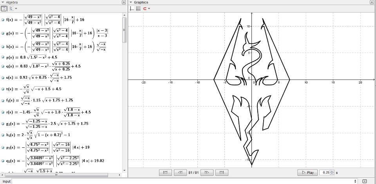This screenshot has height=184, width=376.
Task: Toggle visibility of p(x) function
Action: [3, 57]
